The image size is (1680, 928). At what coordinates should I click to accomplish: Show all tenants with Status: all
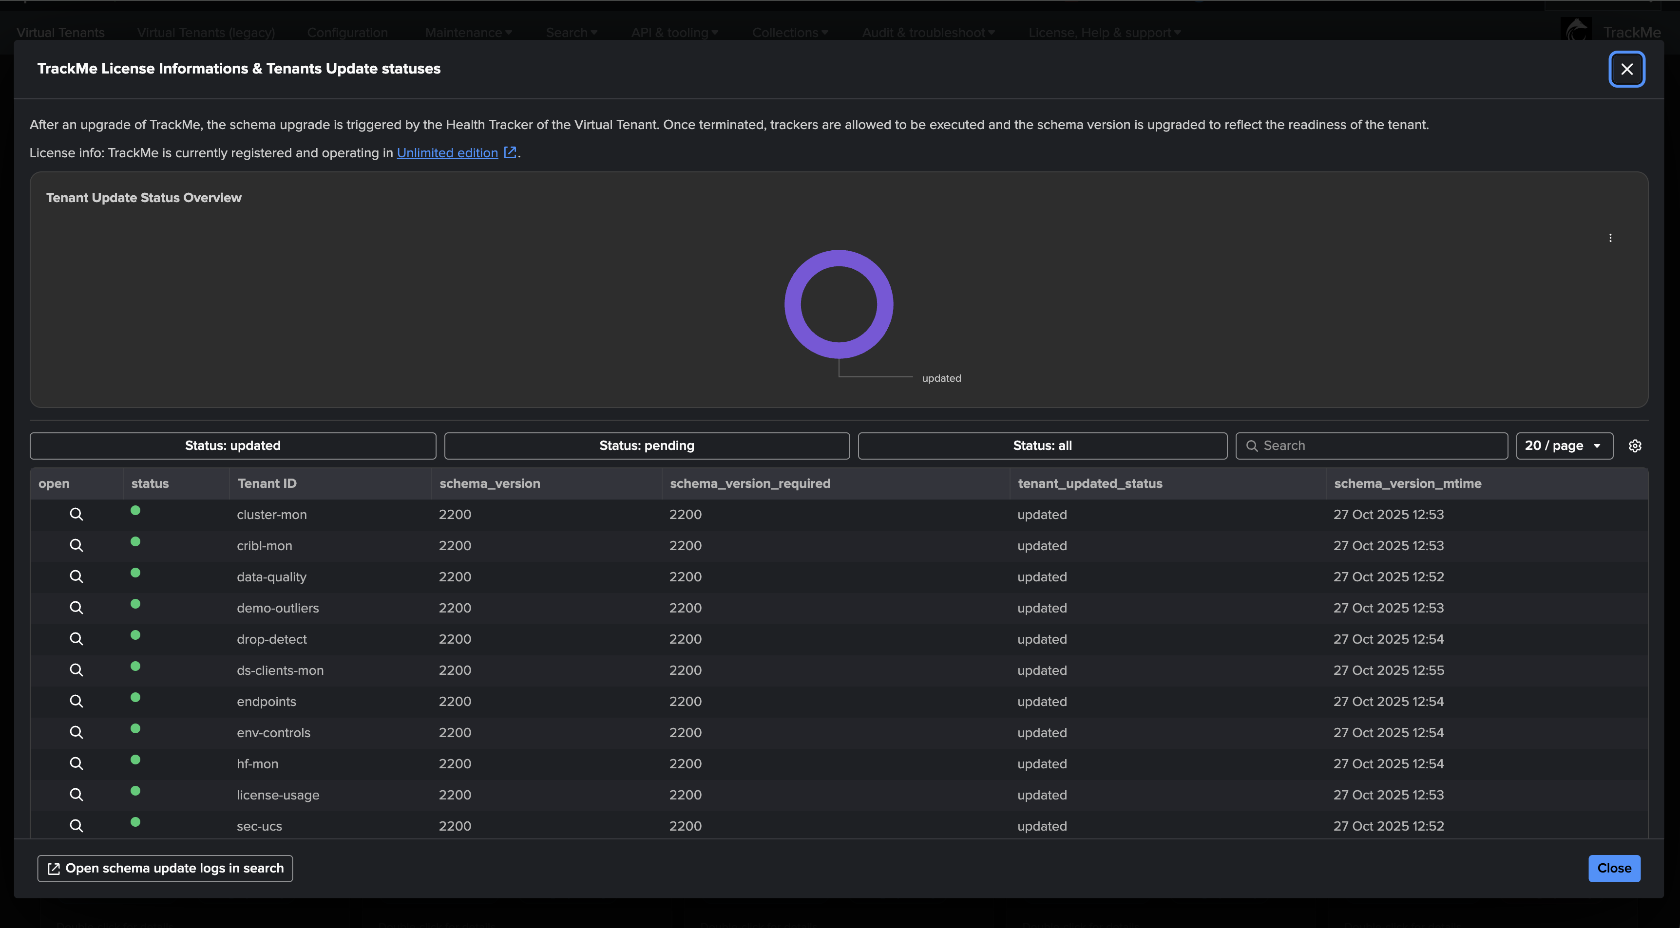[1042, 446]
